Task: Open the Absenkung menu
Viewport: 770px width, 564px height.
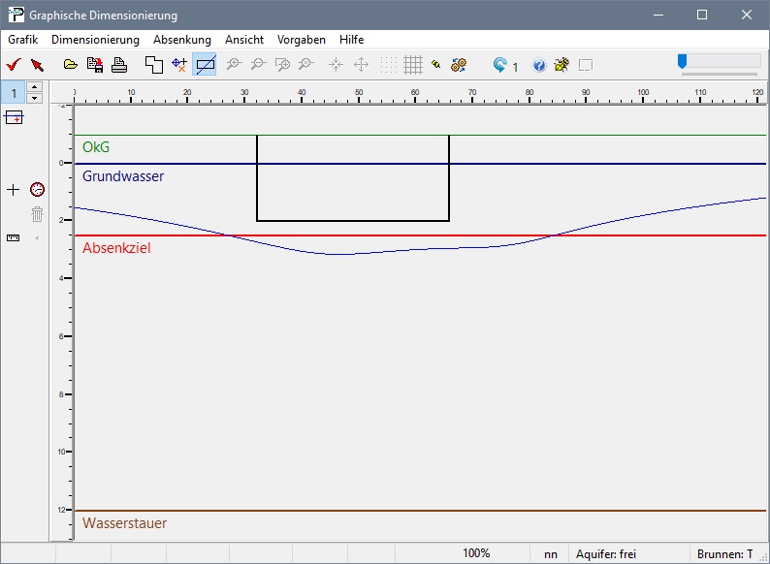Action: click(181, 40)
